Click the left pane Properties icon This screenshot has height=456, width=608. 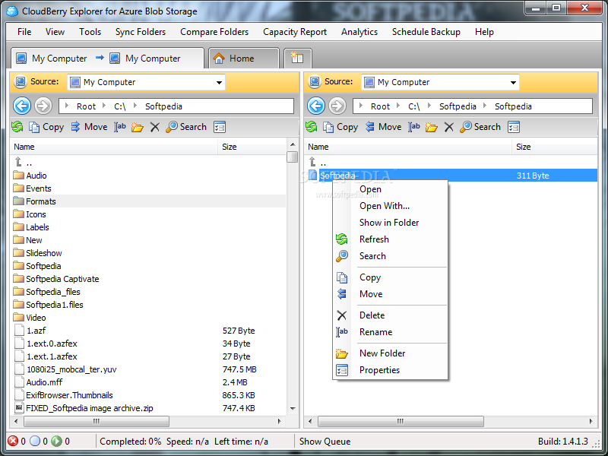(220, 127)
